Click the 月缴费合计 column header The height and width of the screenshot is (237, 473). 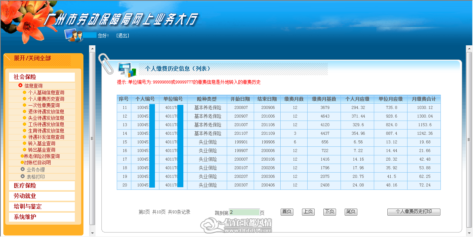[424, 99]
